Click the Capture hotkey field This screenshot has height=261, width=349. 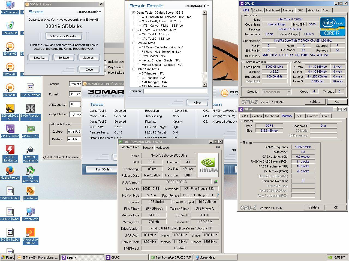(x=75, y=132)
